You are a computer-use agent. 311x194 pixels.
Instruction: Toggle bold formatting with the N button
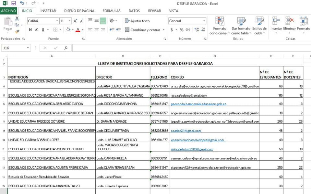click(30, 30)
